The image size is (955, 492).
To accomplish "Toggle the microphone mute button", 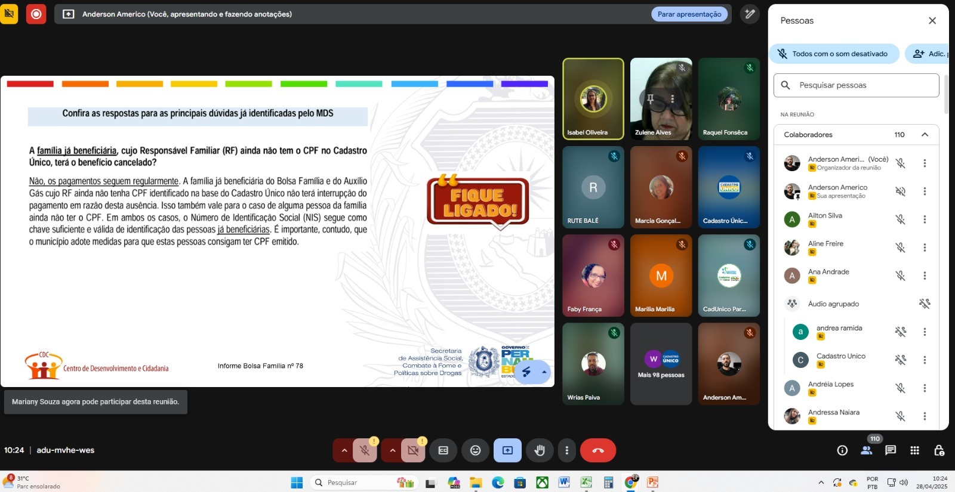I will (365, 450).
